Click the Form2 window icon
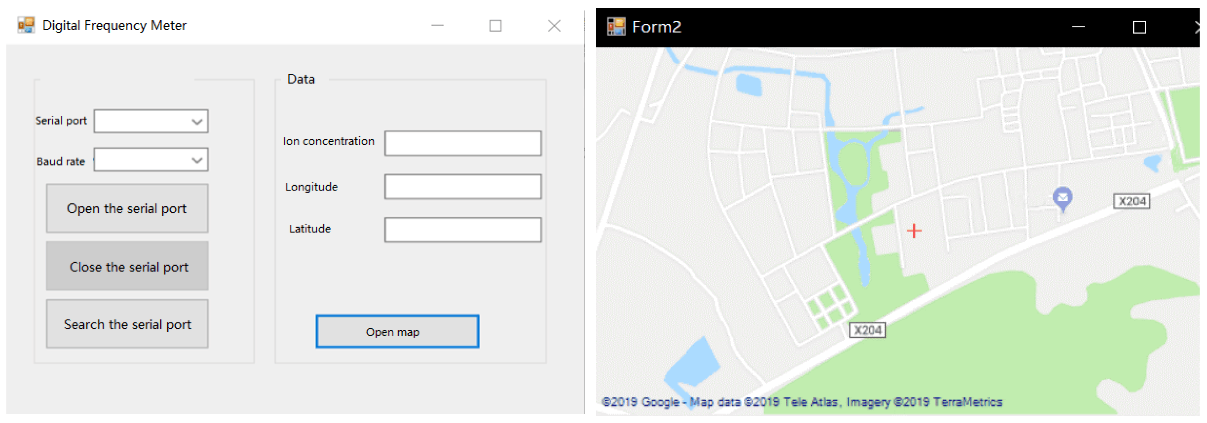The height and width of the screenshot is (423, 1207). (616, 27)
